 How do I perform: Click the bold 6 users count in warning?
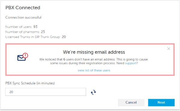[64, 59]
